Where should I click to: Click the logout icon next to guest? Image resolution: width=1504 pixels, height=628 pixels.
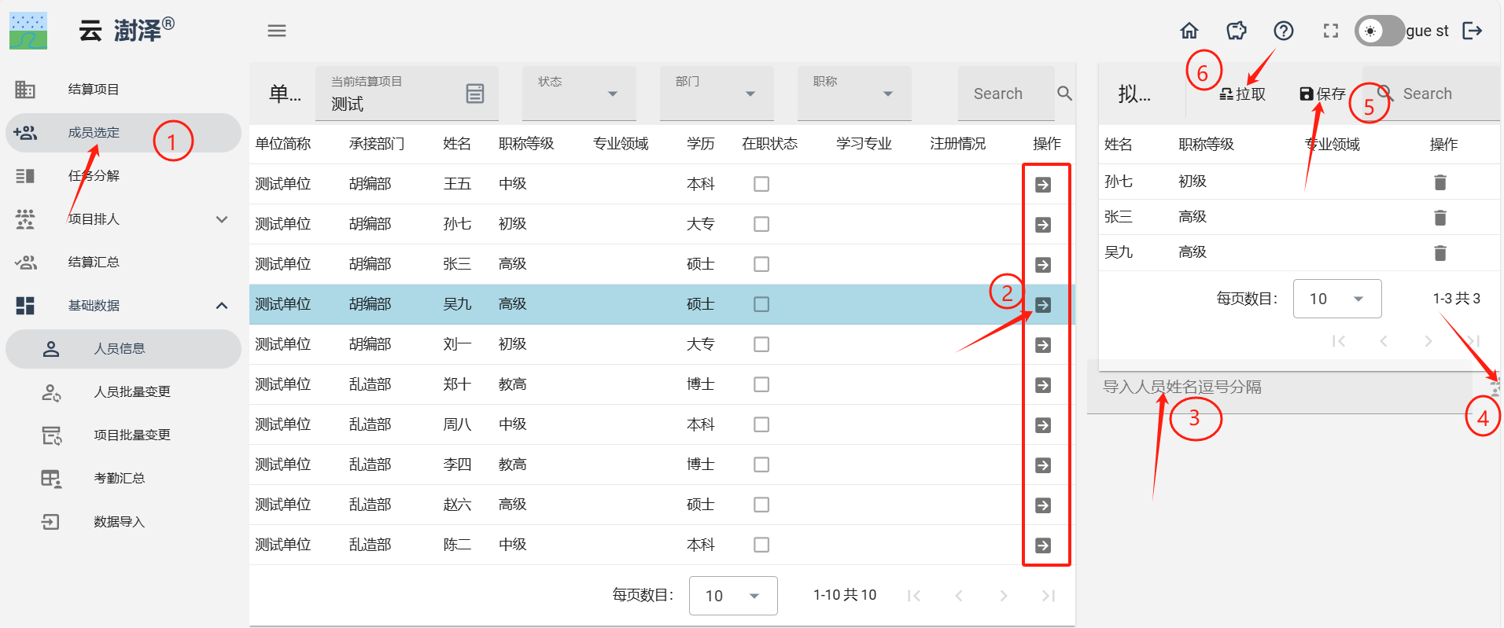coord(1472,31)
